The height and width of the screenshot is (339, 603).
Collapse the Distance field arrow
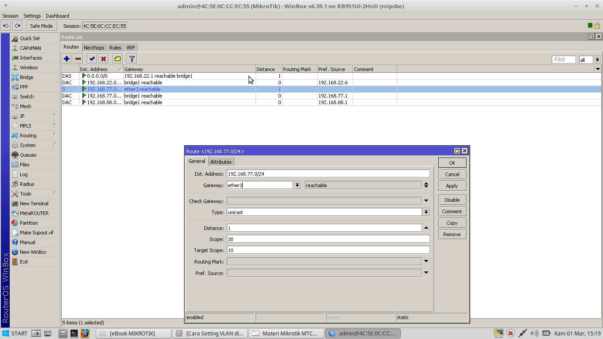tap(426, 228)
